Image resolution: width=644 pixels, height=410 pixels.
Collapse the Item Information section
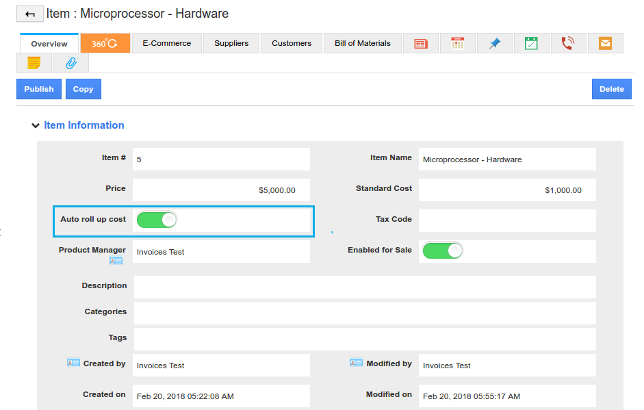click(x=36, y=126)
